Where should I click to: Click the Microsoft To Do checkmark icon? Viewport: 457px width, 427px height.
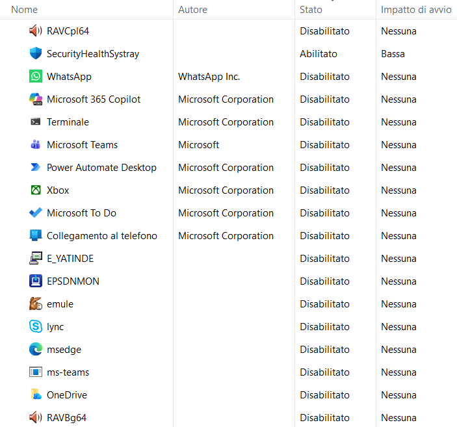coord(36,213)
